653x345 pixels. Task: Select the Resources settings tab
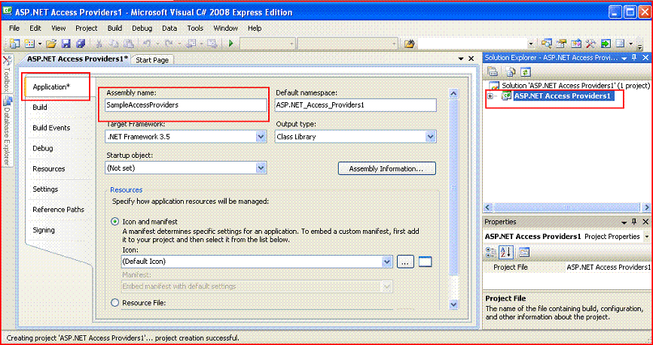click(x=49, y=169)
